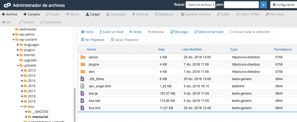Sort by Last Modified column header
The image size is (297, 122).
[192, 50]
